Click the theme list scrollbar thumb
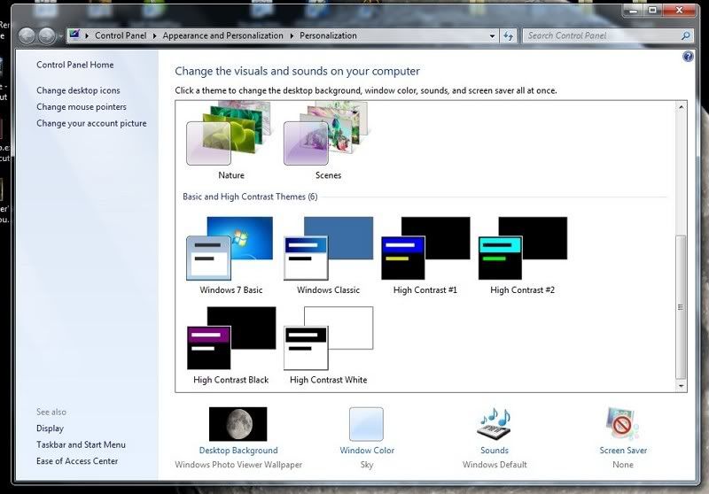The height and width of the screenshot is (494, 709). pyautogui.click(x=681, y=307)
